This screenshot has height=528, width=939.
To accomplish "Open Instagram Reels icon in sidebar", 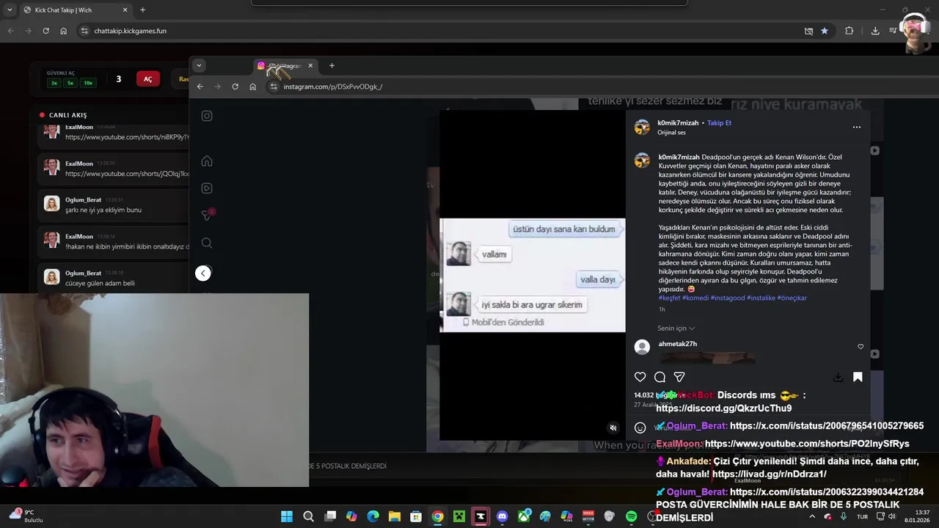I will click(207, 188).
